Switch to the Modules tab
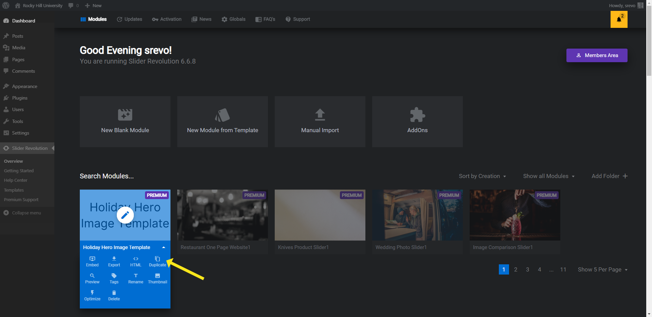 (93, 19)
